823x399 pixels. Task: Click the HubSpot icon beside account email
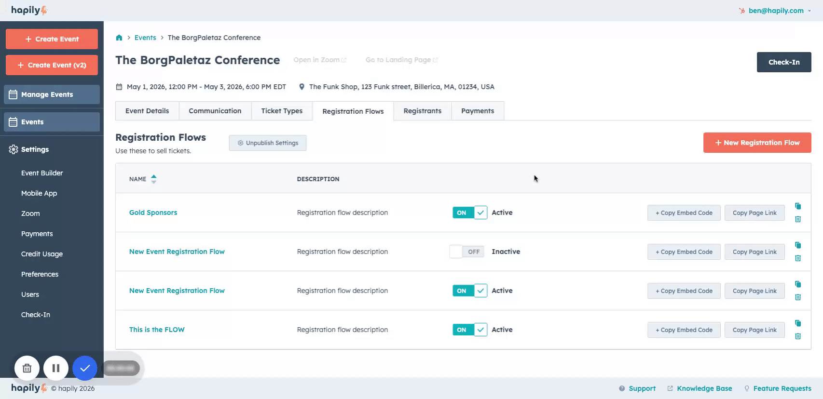742,11
